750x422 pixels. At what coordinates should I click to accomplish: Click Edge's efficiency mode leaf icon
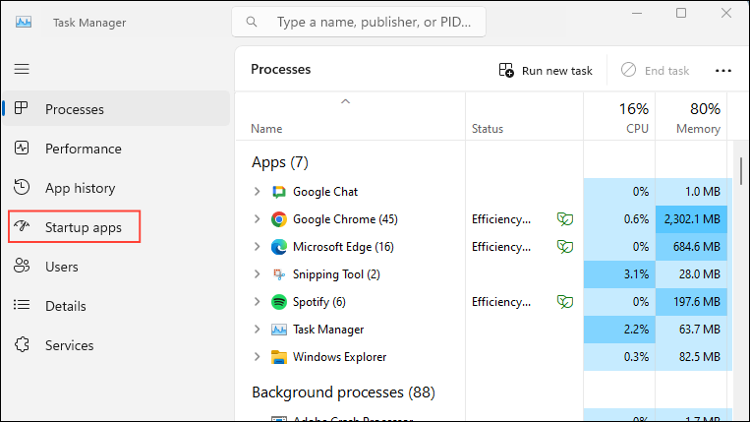565,247
